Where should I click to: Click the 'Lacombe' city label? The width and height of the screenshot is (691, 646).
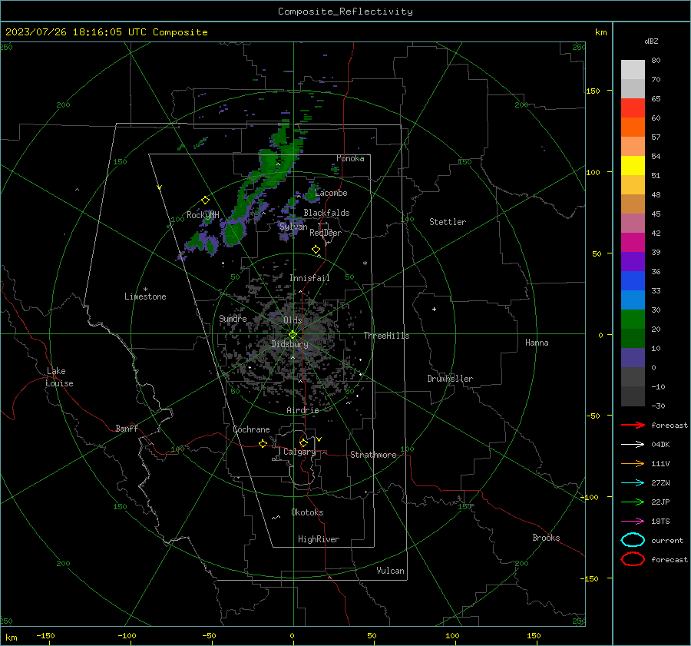tap(331, 193)
